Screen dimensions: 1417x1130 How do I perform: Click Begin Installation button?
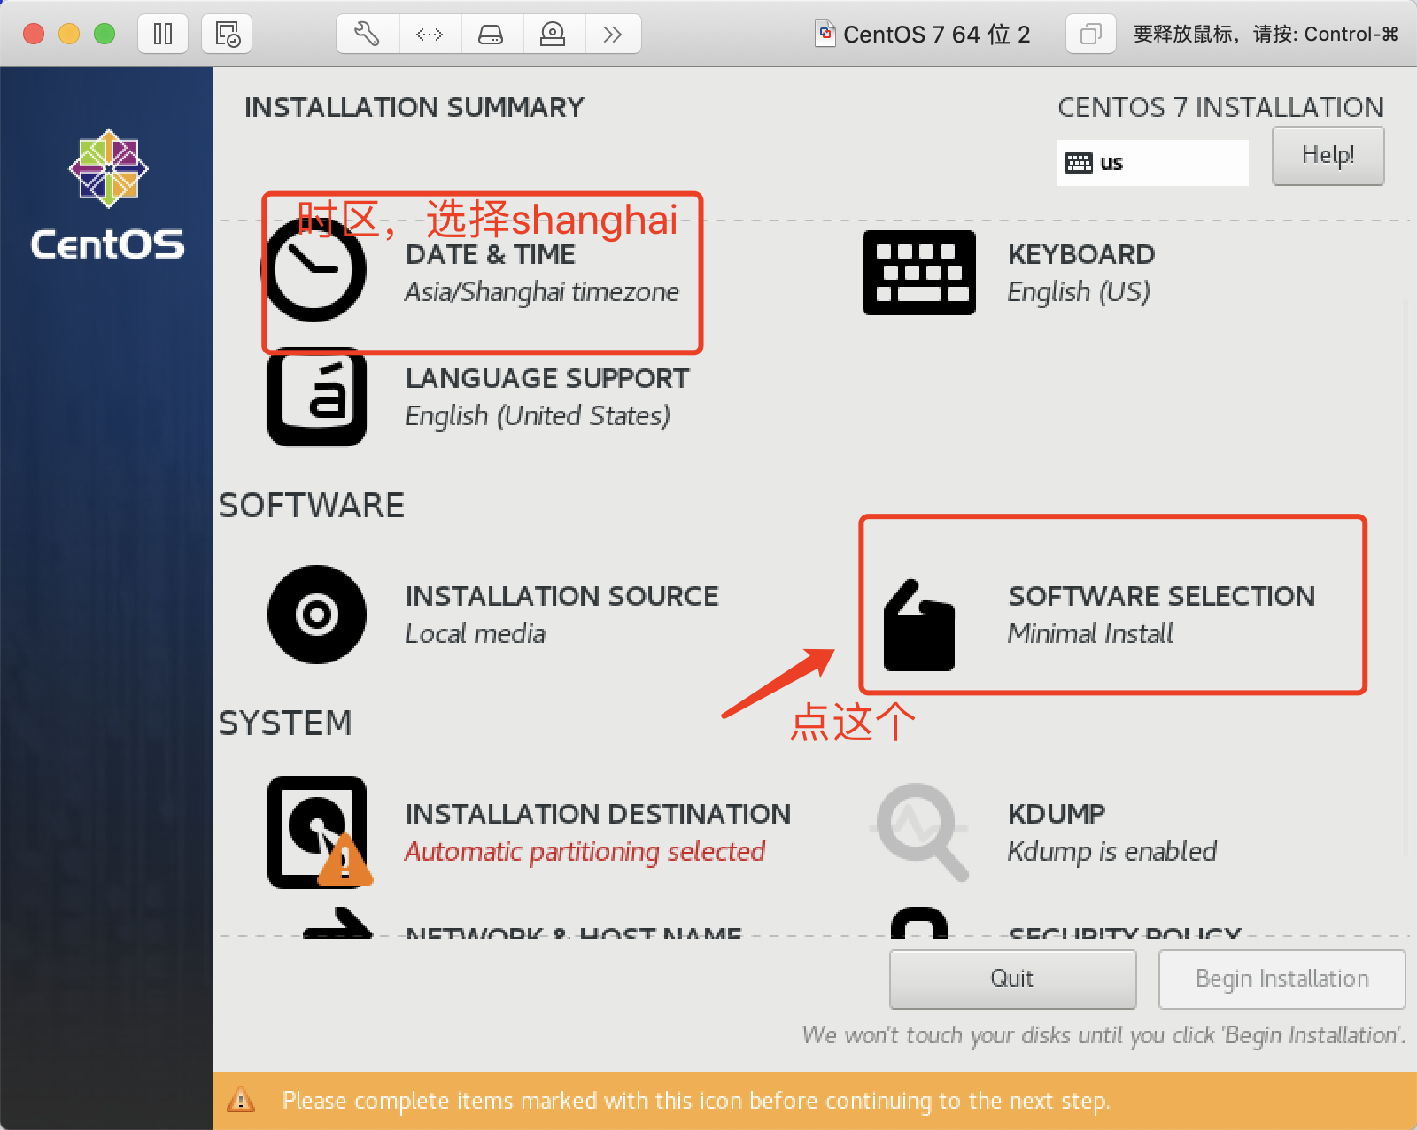[x=1281, y=979]
